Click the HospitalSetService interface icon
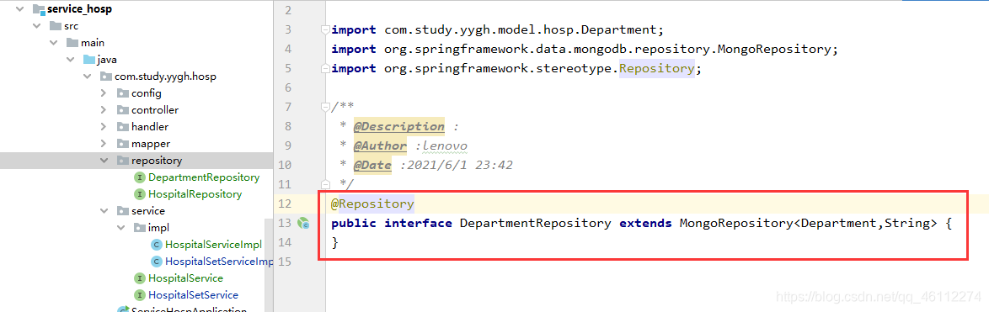The height and width of the screenshot is (312, 989). click(139, 294)
